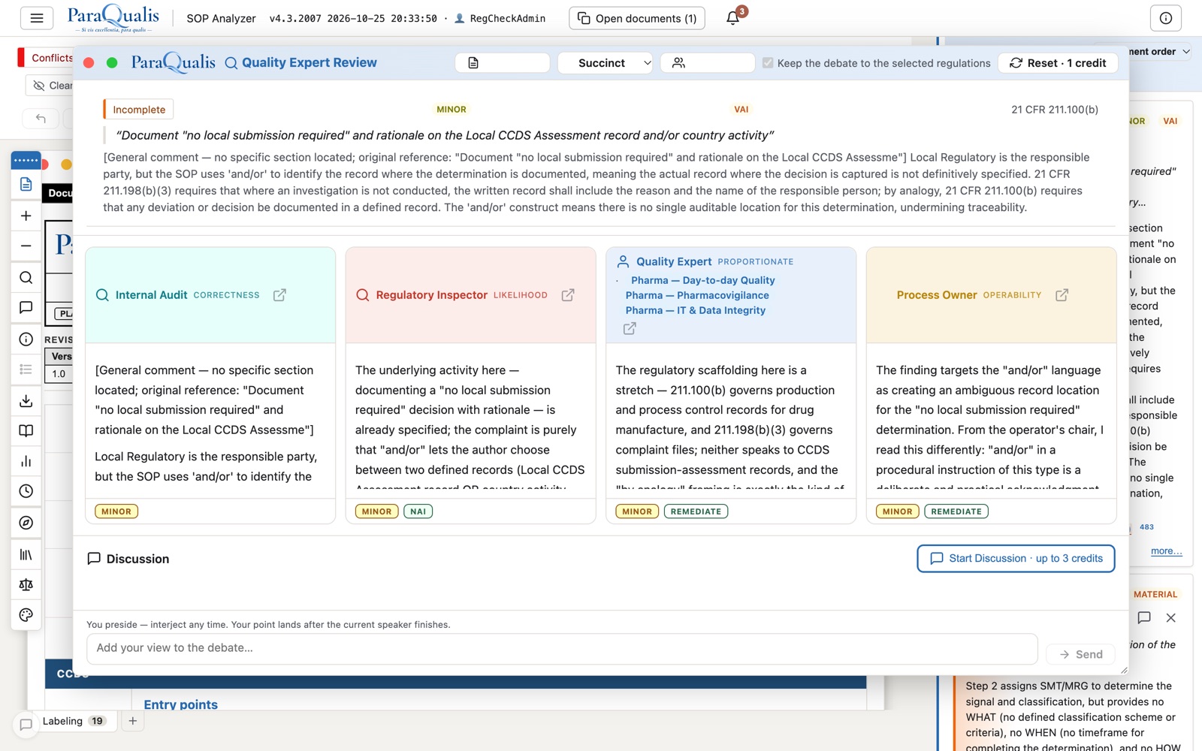The image size is (1202, 751).
Task: Close the MATERIAL finding panel with X
Action: click(x=1170, y=617)
